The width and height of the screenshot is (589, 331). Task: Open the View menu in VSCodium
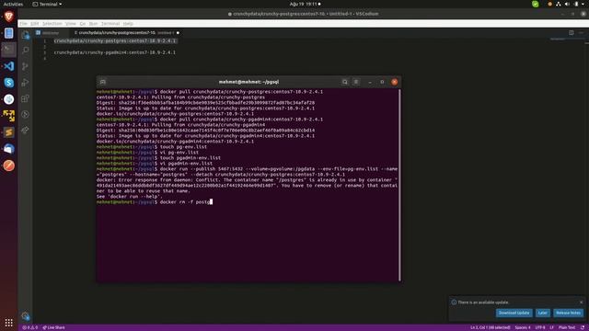click(x=71, y=23)
